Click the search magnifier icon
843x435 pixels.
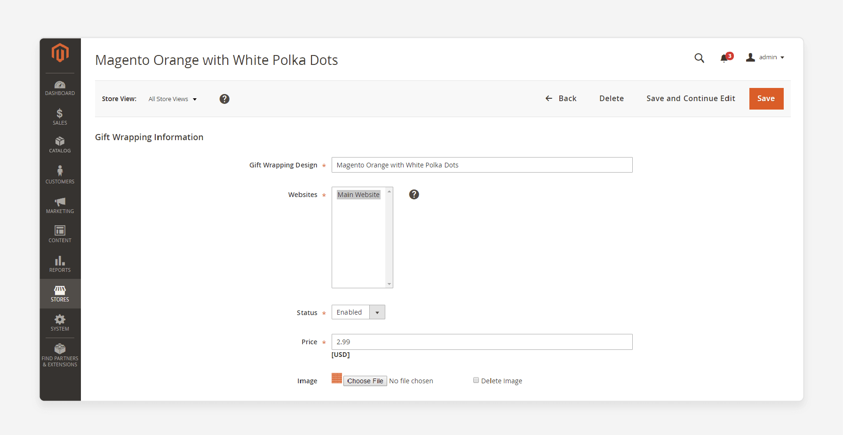click(700, 58)
